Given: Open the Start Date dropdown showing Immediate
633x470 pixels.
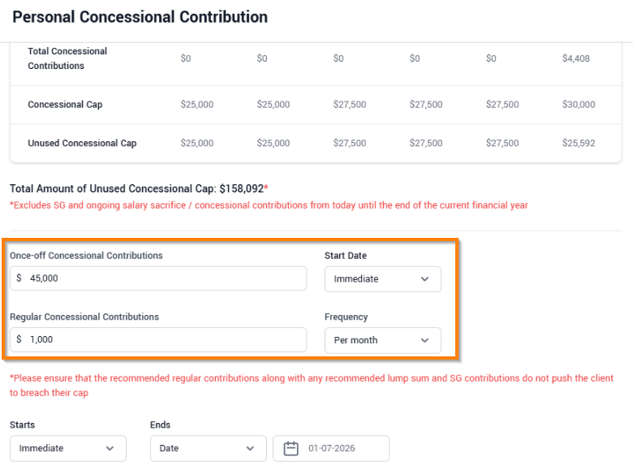Looking at the screenshot, I should pyautogui.click(x=383, y=279).
